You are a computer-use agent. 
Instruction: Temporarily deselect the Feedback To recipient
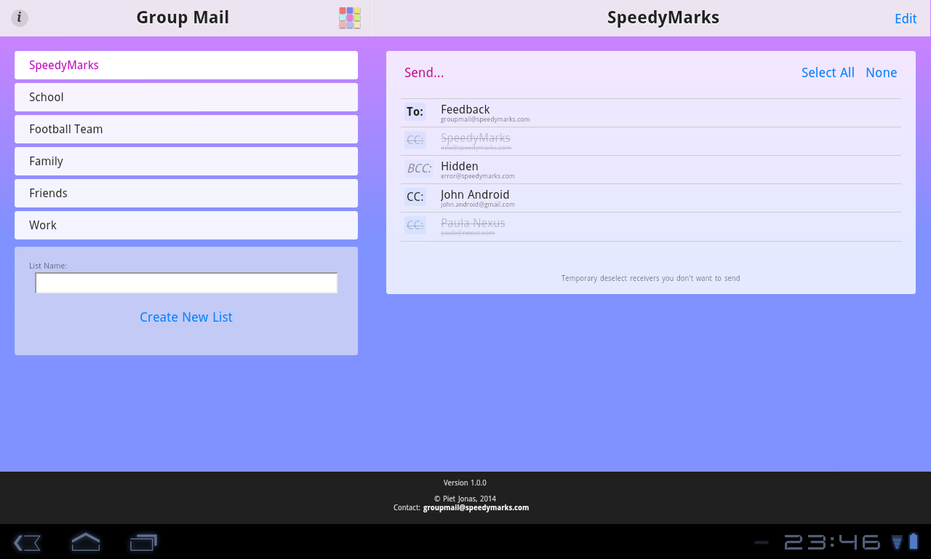[x=650, y=113]
